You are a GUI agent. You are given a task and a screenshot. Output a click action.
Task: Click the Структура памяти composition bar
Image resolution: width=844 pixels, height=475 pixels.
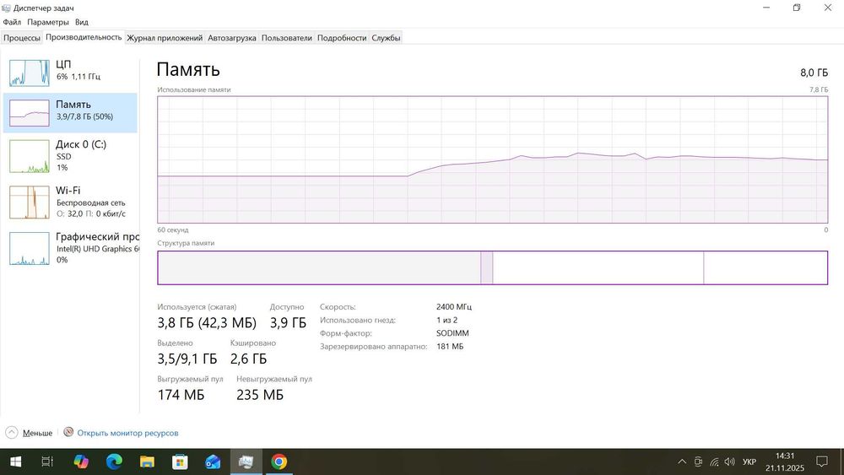coord(493,267)
